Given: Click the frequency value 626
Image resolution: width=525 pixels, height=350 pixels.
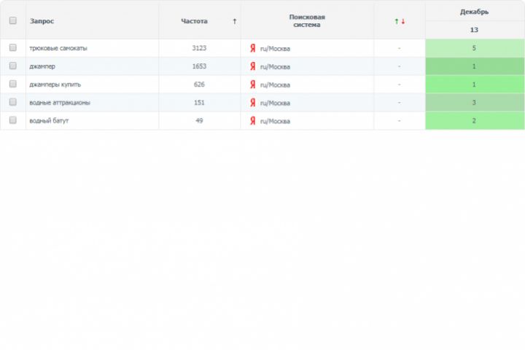Looking at the screenshot, I should 199,84.
